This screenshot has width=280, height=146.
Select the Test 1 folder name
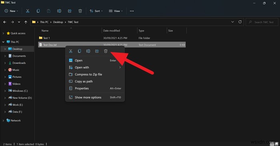point(46,38)
